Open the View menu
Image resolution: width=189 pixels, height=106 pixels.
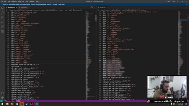19,1
